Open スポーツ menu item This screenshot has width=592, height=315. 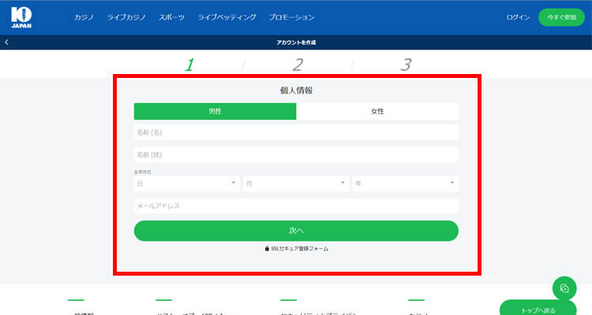coord(171,17)
